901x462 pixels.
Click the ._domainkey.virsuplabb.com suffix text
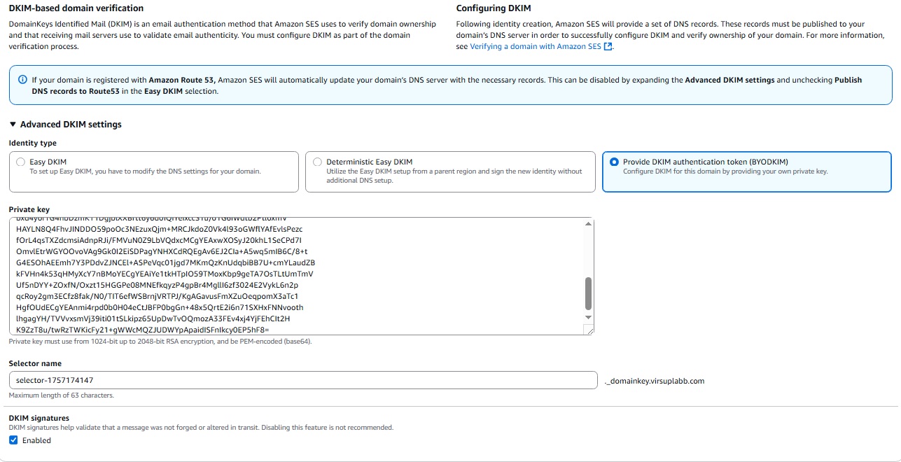pos(654,381)
